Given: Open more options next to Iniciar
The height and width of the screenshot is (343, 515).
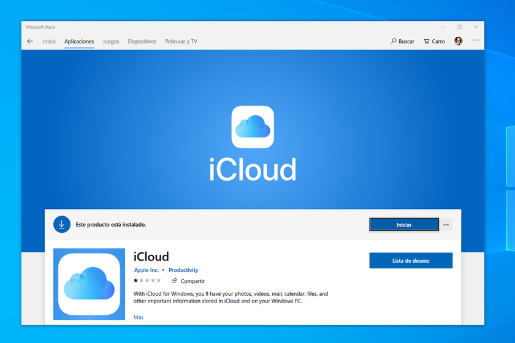Looking at the screenshot, I should [446, 225].
